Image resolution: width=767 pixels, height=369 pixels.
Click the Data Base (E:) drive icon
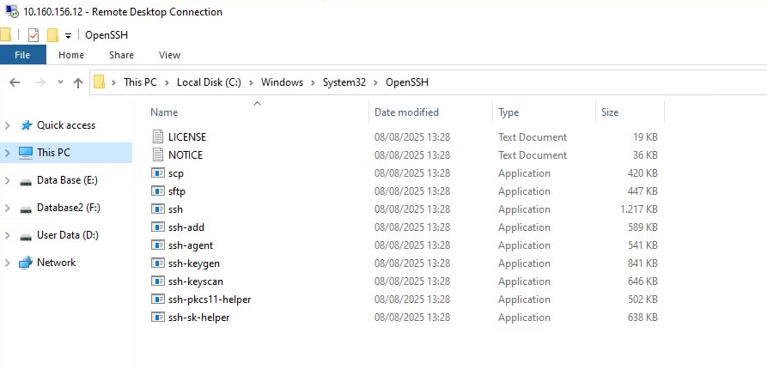26,181
